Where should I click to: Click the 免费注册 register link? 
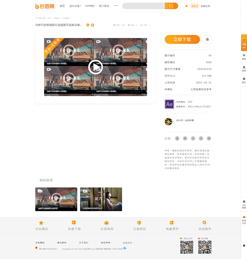click(205, 6)
